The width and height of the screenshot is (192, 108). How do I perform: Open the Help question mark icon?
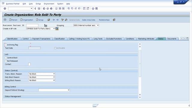tap(93, 8)
